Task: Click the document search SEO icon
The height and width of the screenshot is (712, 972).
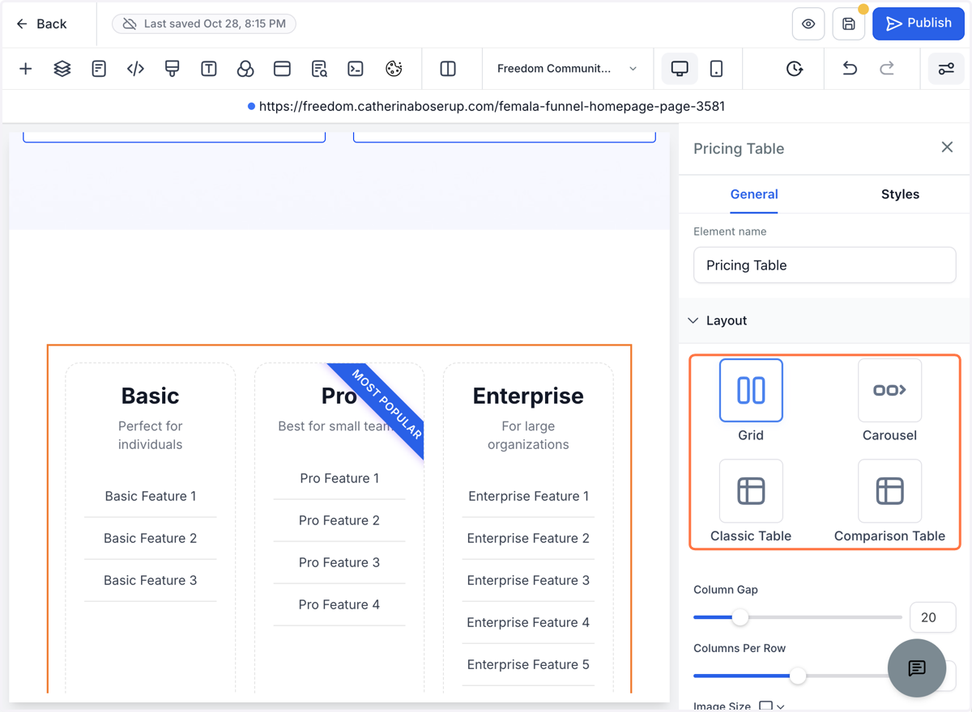Action: pos(319,69)
